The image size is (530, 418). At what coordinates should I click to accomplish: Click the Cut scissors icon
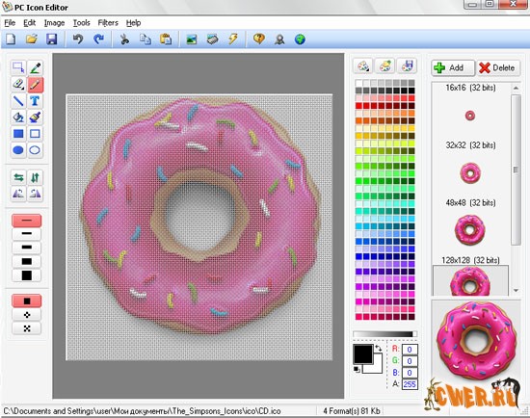tap(124, 39)
